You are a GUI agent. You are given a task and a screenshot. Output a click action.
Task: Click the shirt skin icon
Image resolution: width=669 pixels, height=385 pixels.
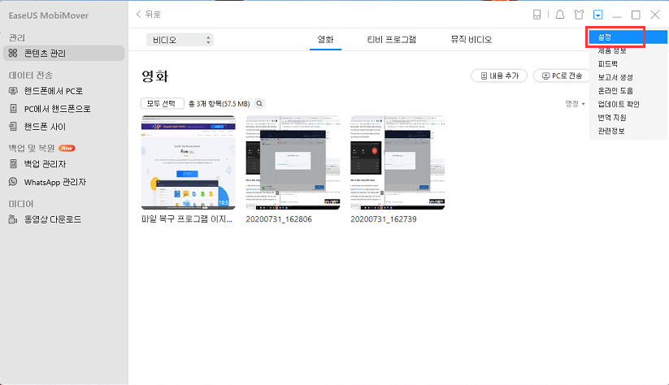point(579,15)
